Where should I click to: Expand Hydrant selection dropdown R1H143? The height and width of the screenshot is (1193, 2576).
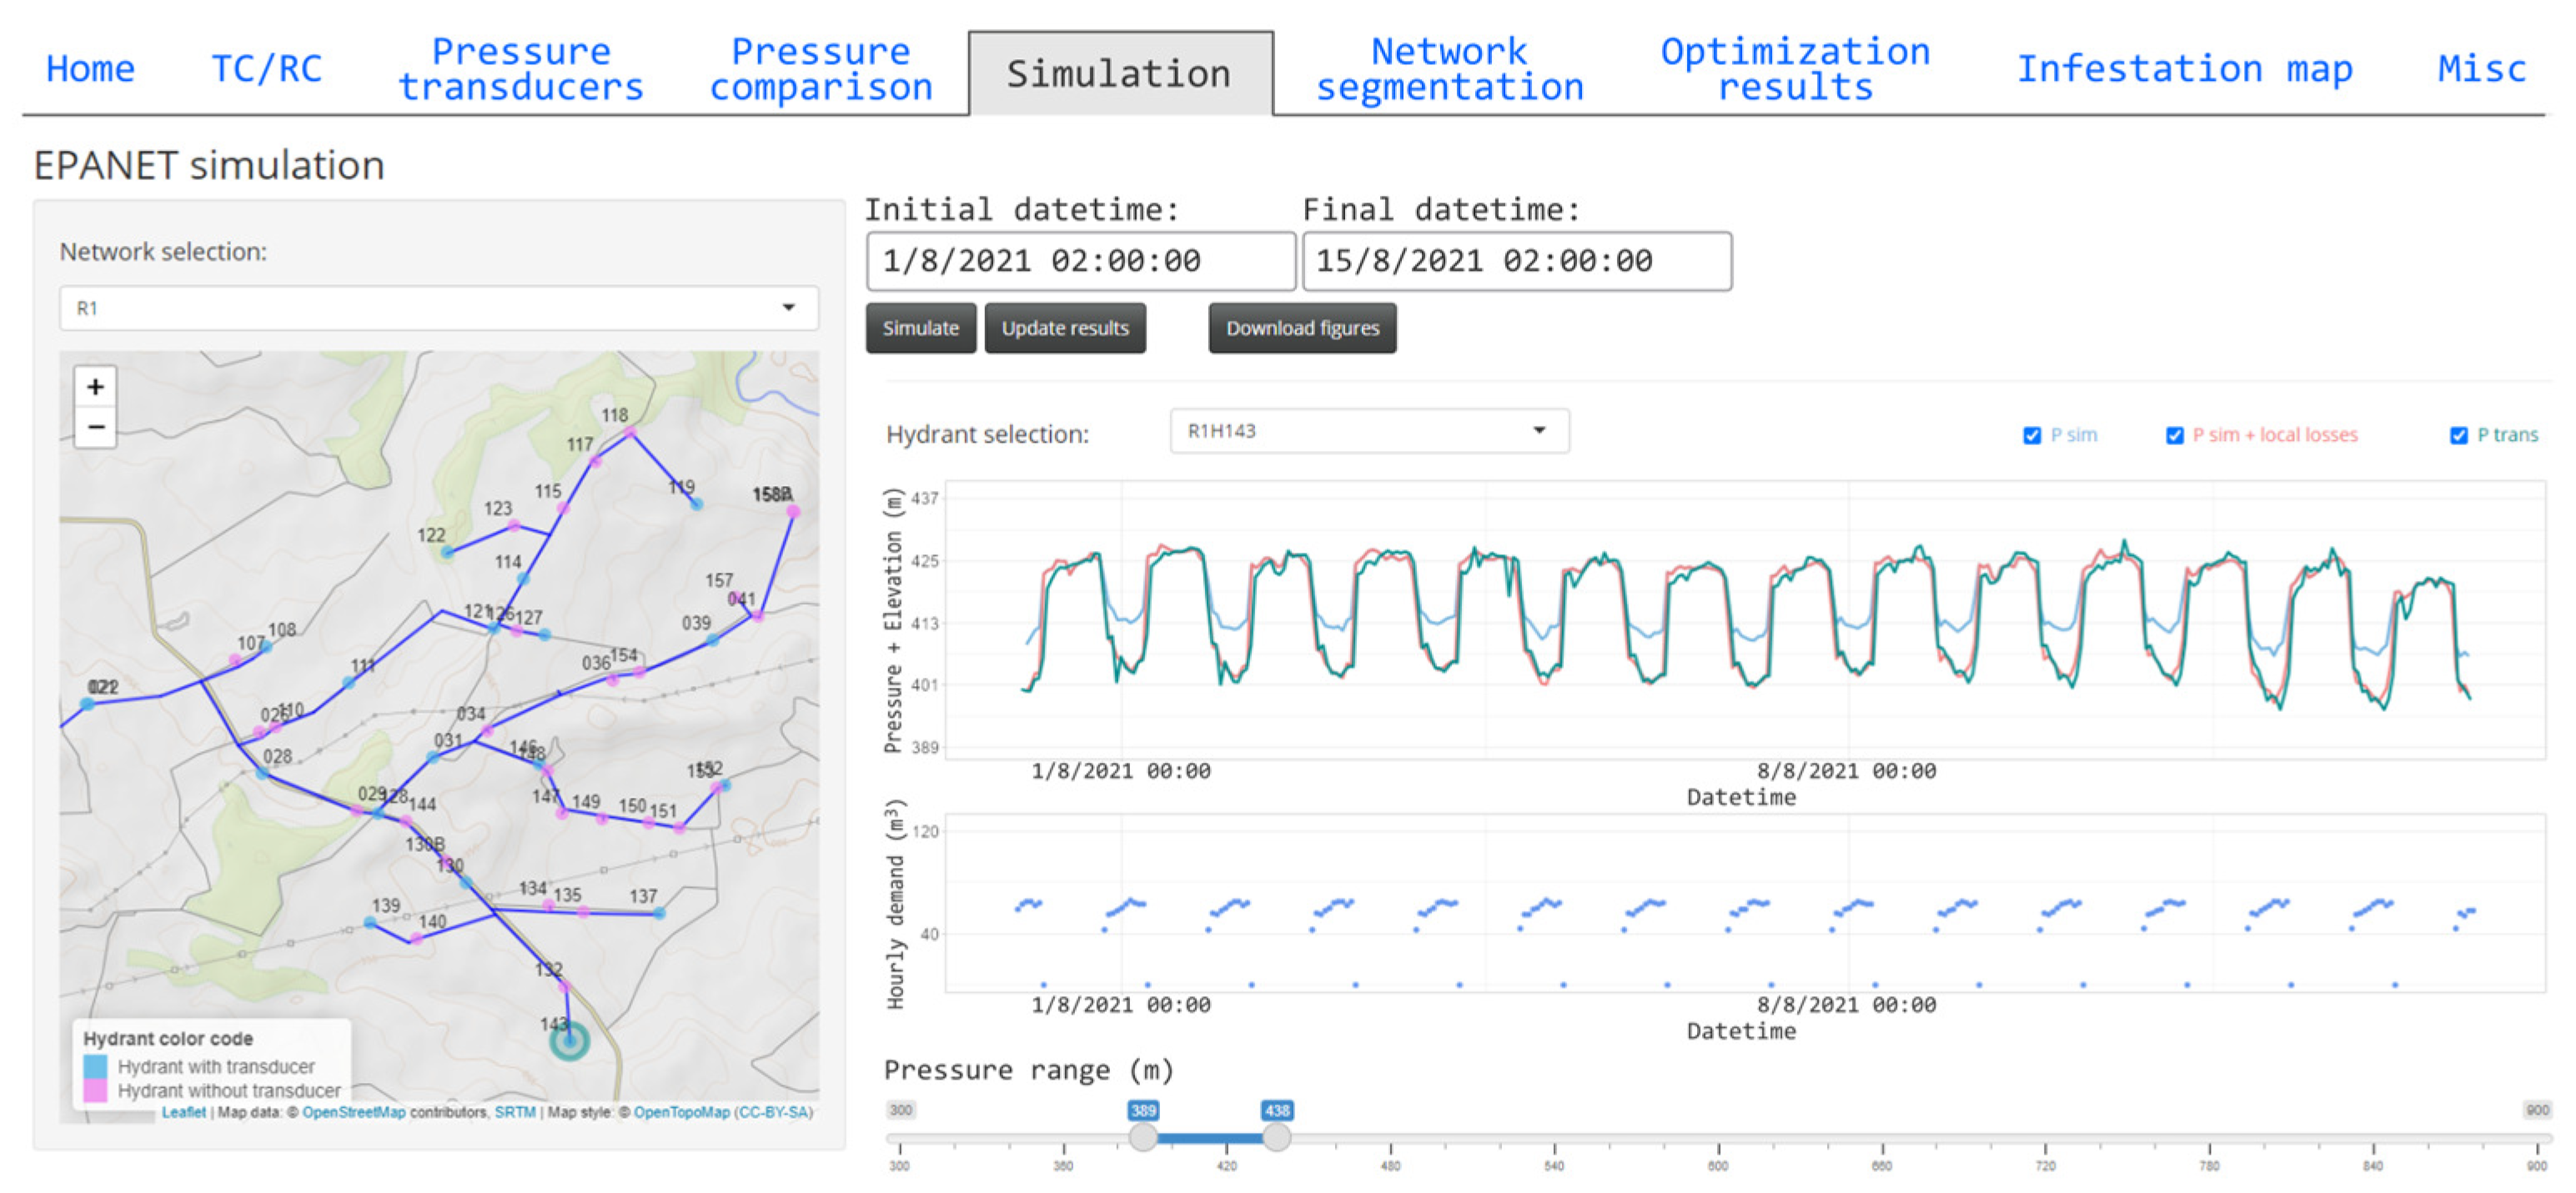tap(1368, 431)
